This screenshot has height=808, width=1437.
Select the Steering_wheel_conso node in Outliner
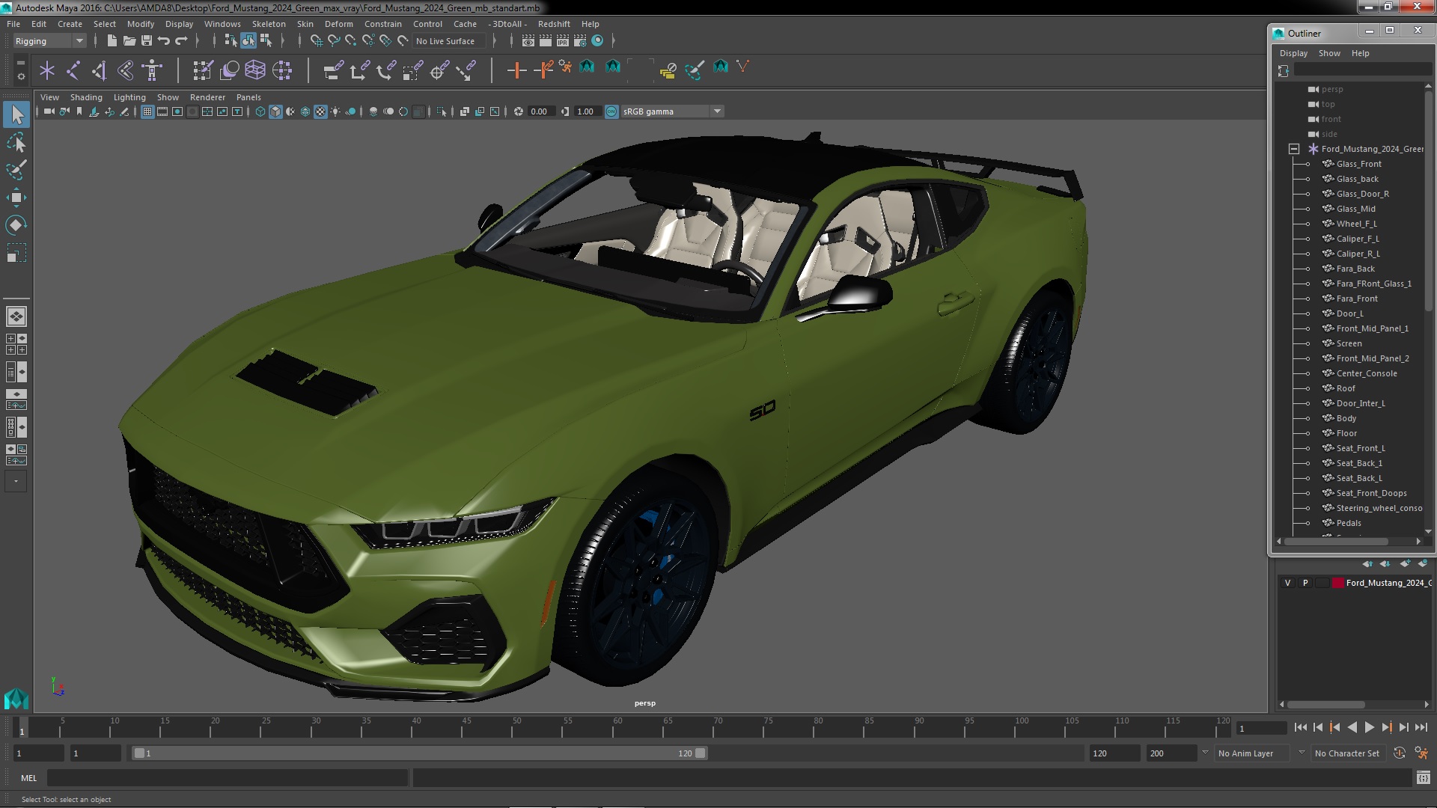1379,508
